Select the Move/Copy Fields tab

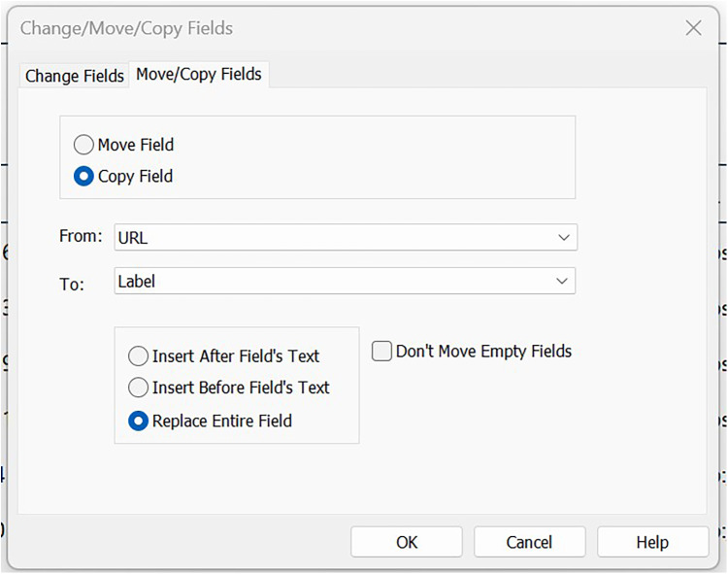pos(199,75)
